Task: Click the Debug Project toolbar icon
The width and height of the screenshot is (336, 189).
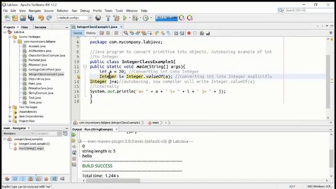Action: (x=135, y=18)
